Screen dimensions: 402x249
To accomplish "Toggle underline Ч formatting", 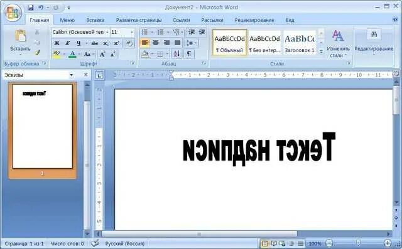I will [x=79, y=43].
